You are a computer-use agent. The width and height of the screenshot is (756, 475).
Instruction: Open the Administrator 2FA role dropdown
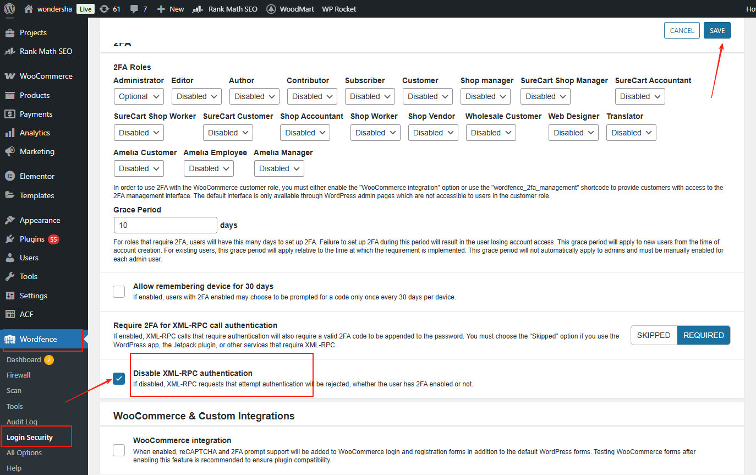[139, 96]
